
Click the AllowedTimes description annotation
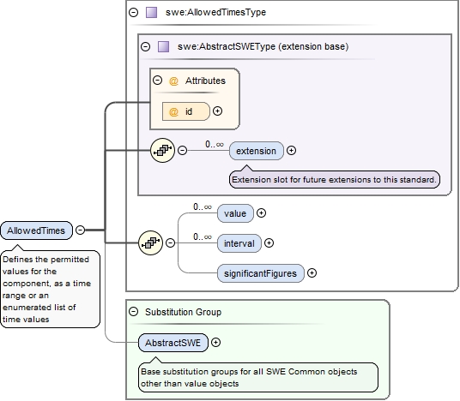click(50, 289)
